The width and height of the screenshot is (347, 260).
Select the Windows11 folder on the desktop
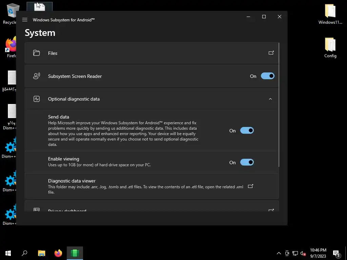coord(330,14)
